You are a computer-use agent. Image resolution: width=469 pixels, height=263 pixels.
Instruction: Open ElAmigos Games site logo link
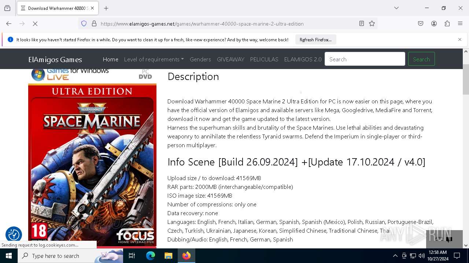(x=55, y=60)
